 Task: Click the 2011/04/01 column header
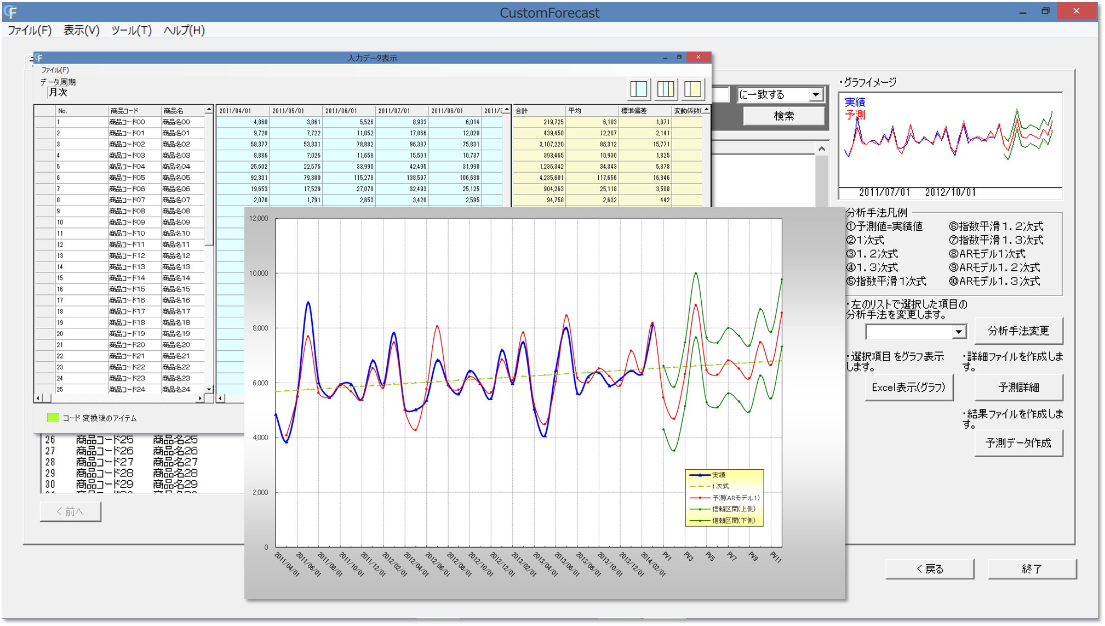coord(243,111)
